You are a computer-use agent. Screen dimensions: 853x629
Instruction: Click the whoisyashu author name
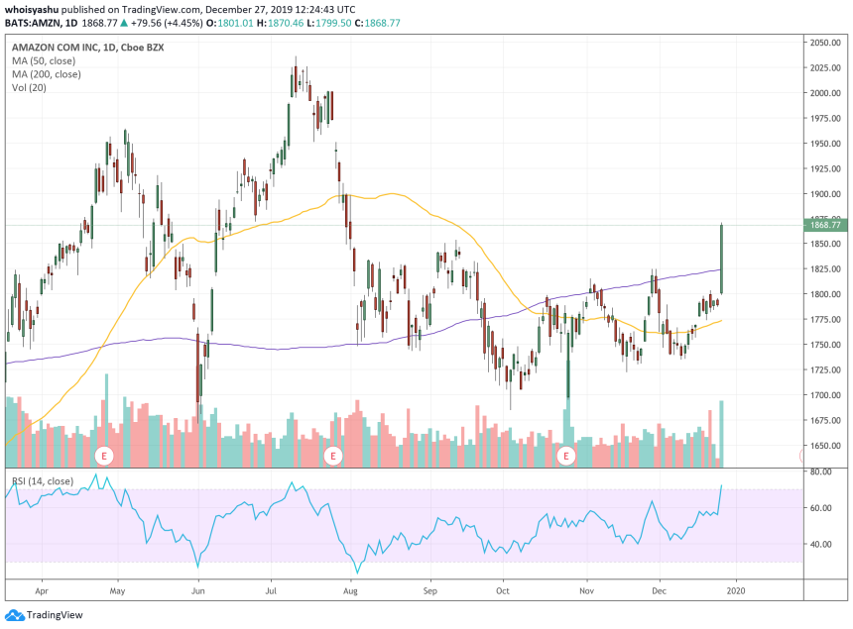32,10
